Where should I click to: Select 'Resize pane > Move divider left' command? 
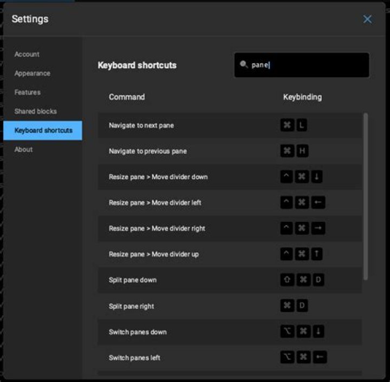click(230, 203)
